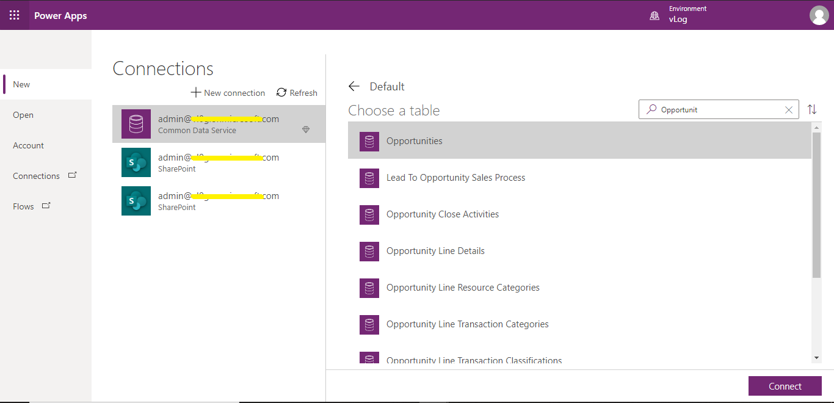
Task: Click the Opportunities table icon
Action: click(x=369, y=142)
